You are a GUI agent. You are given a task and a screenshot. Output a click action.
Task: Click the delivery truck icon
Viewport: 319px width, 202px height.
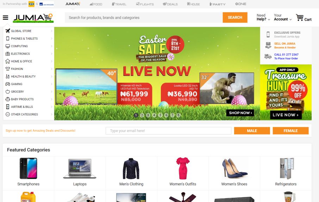pos(268,56)
